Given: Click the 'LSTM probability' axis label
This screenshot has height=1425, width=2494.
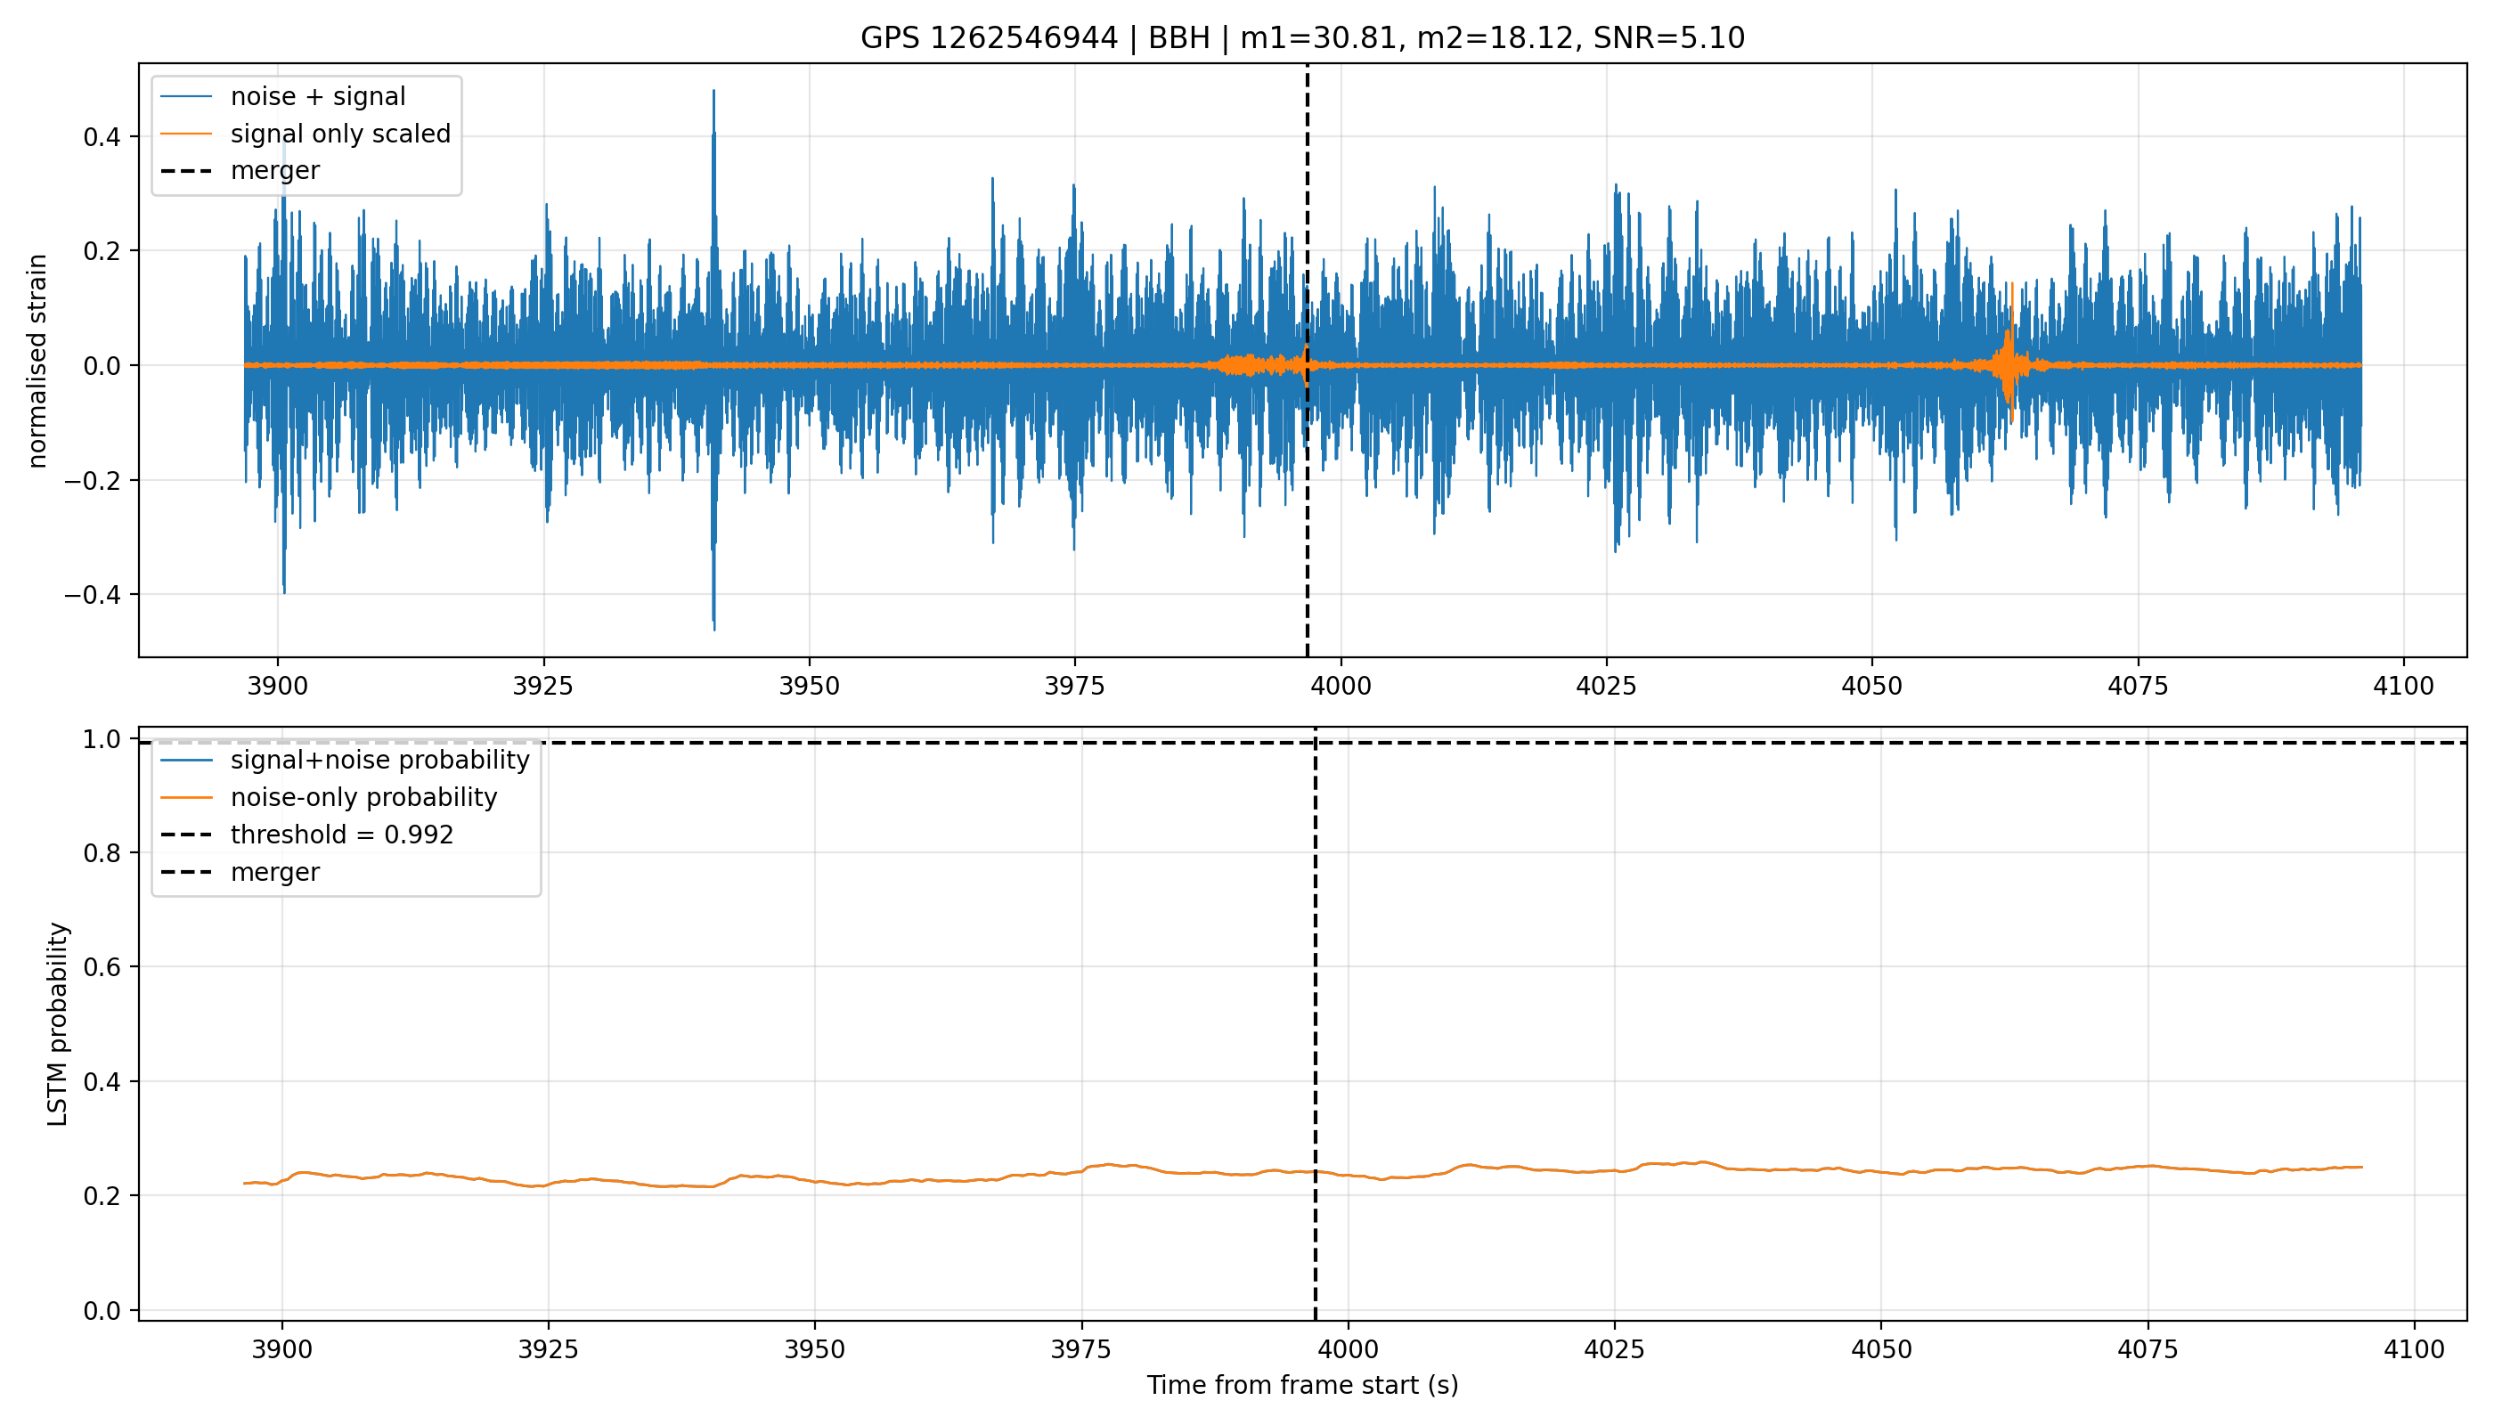Looking at the screenshot, I should pyautogui.click(x=59, y=1023).
